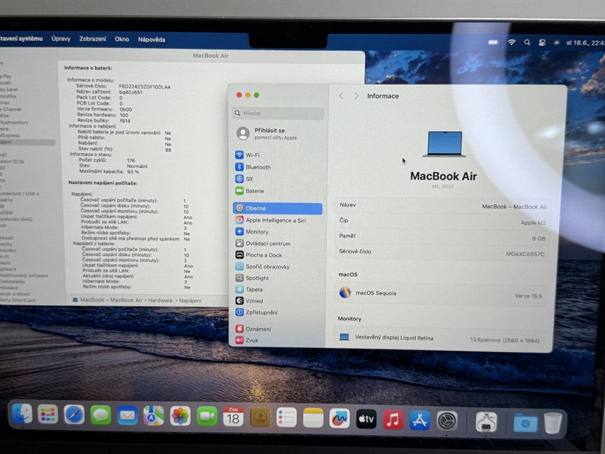
Task: Open Mail app in the Dock
Action: point(127,416)
